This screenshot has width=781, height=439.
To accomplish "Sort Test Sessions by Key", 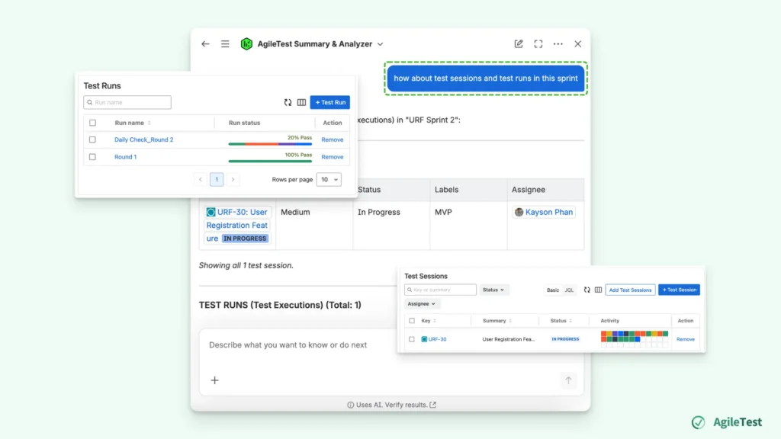I will point(435,321).
